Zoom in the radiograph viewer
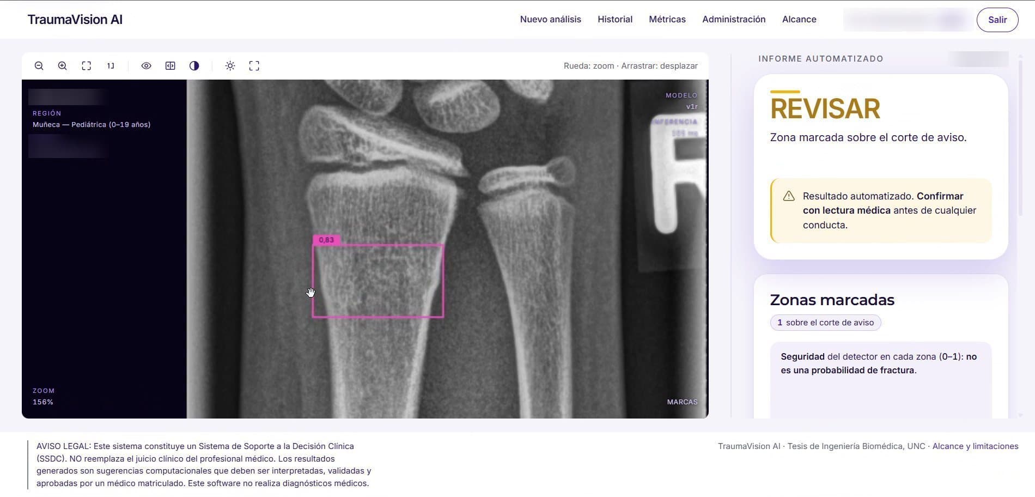 pos(63,66)
